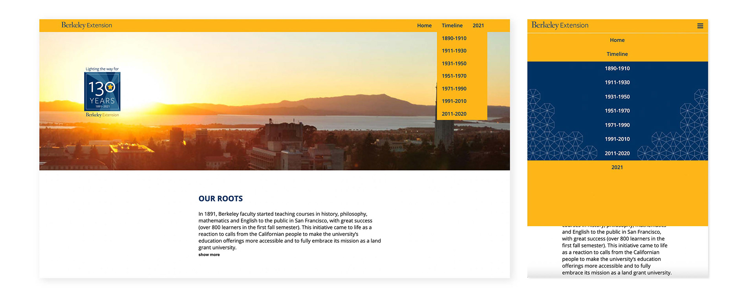Tap 1991-2010 in mobile blue submenu
Viewport: 755px width, 307px height.
[617, 139]
